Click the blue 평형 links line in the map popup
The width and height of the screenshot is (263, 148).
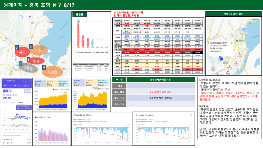click(x=216, y=51)
